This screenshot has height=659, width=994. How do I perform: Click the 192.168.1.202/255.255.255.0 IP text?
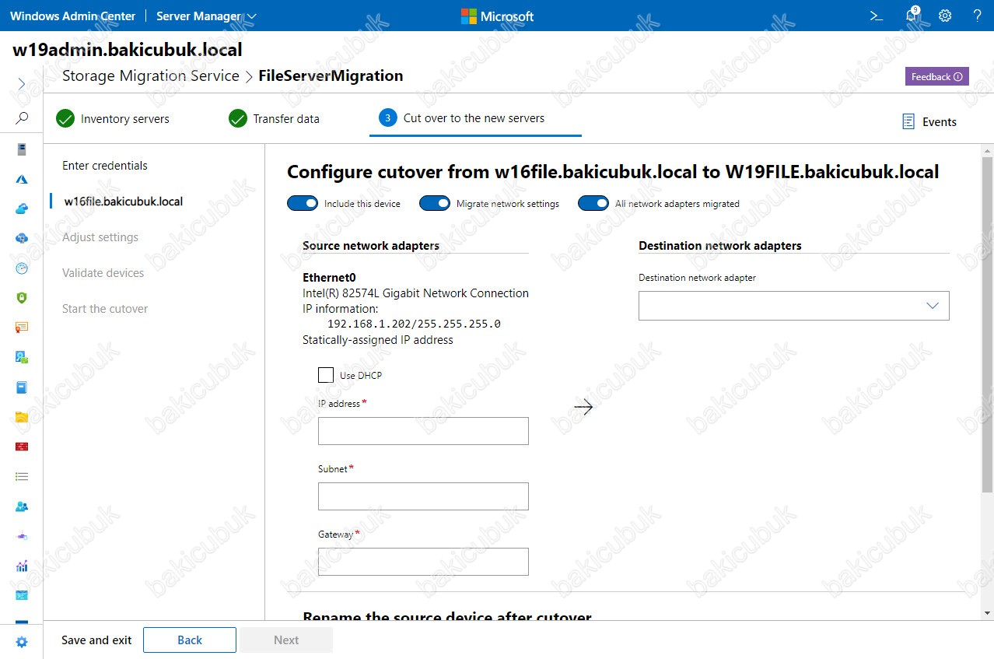click(x=414, y=324)
